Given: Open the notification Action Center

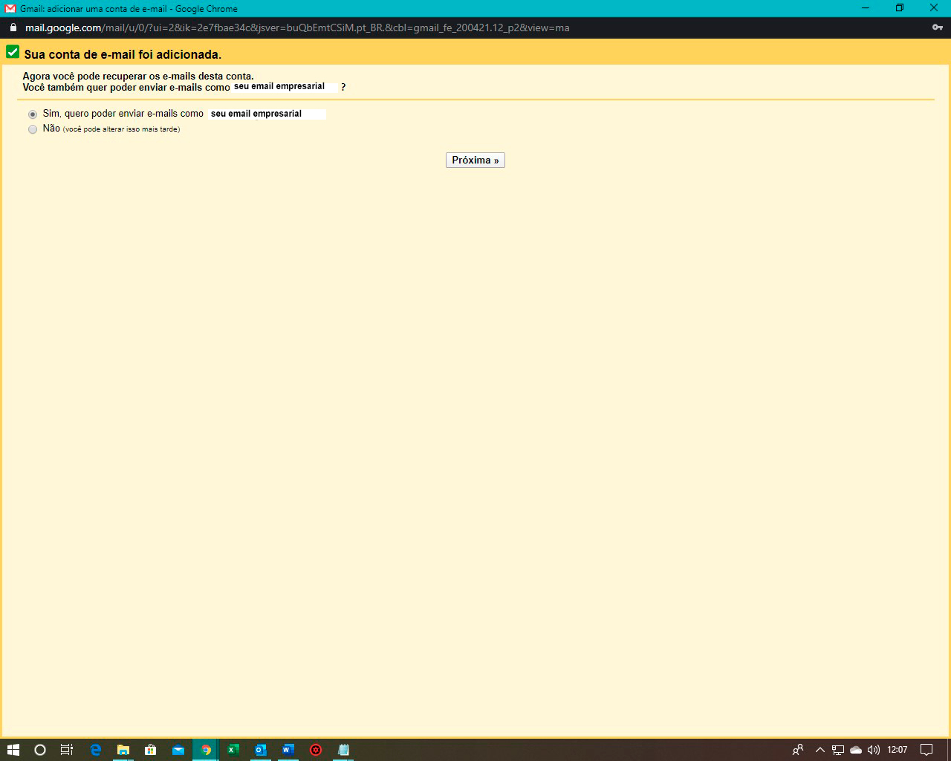Looking at the screenshot, I should click(926, 750).
